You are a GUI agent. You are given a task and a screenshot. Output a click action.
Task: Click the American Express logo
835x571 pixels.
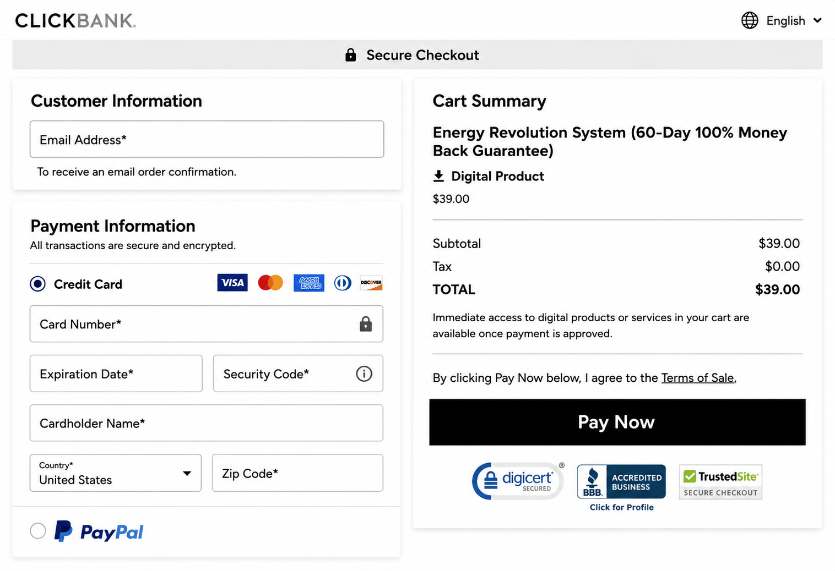(x=309, y=283)
